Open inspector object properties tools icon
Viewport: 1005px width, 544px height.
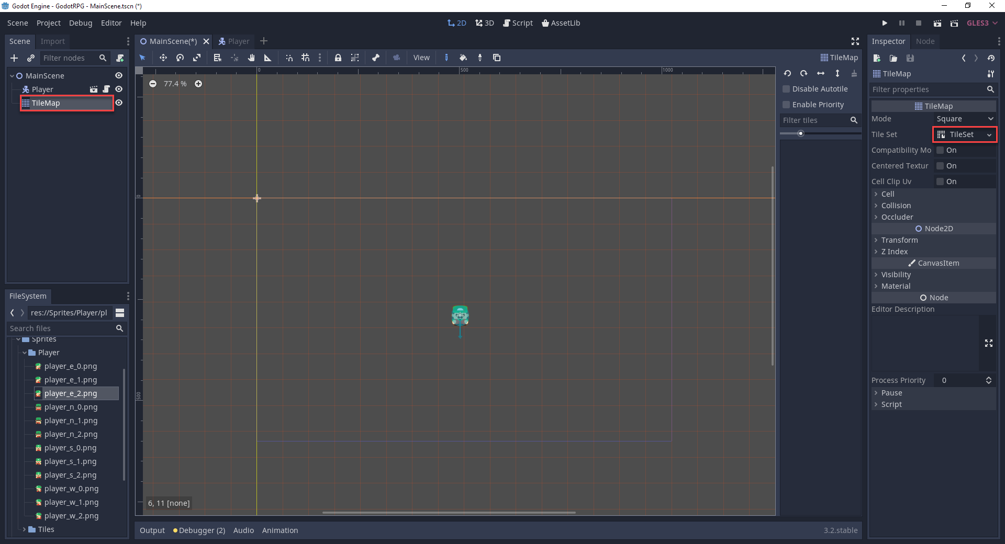point(990,74)
